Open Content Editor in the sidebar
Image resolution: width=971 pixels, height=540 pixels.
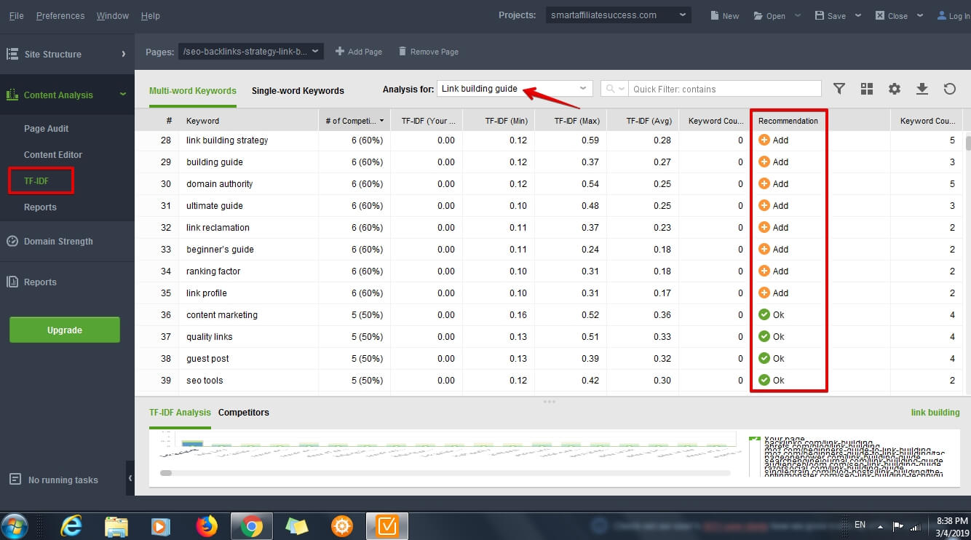[x=53, y=155]
